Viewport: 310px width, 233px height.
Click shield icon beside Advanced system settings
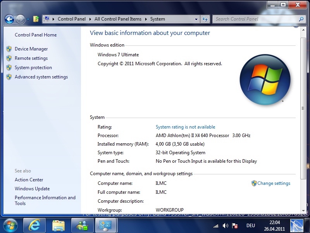click(9, 77)
